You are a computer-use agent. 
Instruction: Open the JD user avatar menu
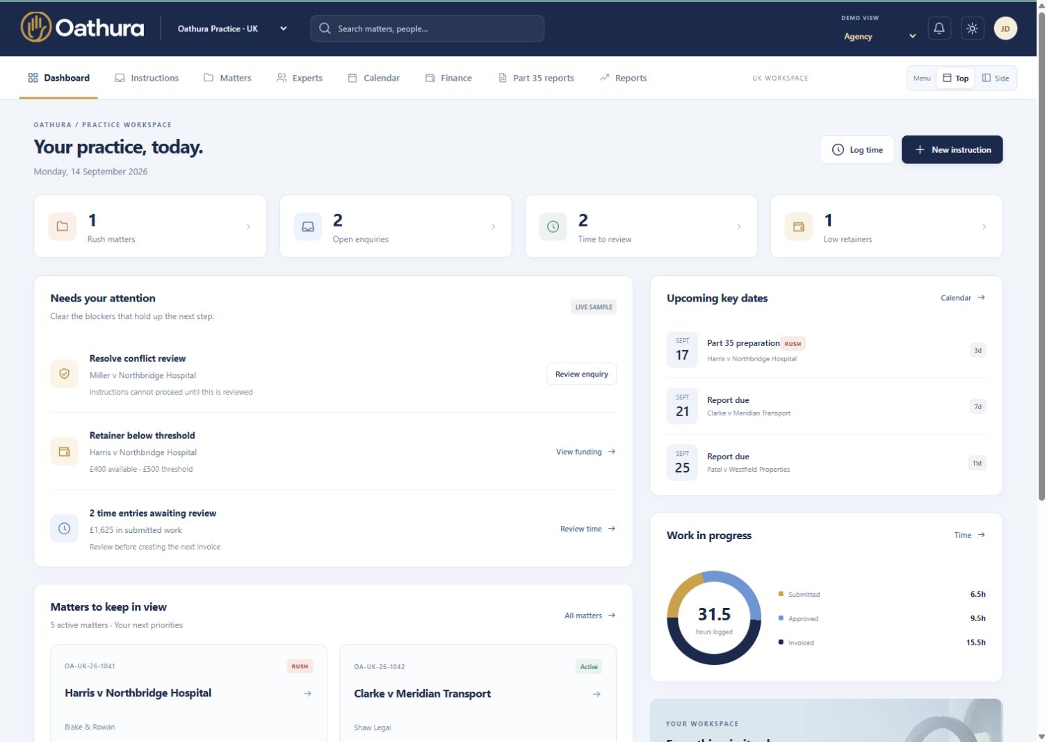(x=1005, y=28)
